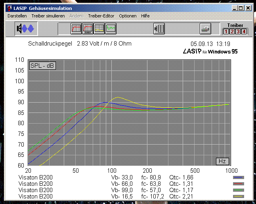Open the Treiber-Editor menu
256x204 pixels.
(x=101, y=16)
